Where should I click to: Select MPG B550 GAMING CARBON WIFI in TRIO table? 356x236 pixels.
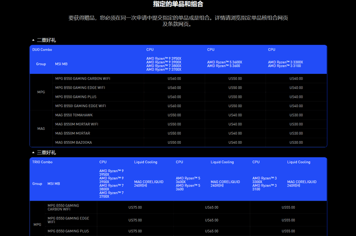pyautogui.click(x=63, y=208)
